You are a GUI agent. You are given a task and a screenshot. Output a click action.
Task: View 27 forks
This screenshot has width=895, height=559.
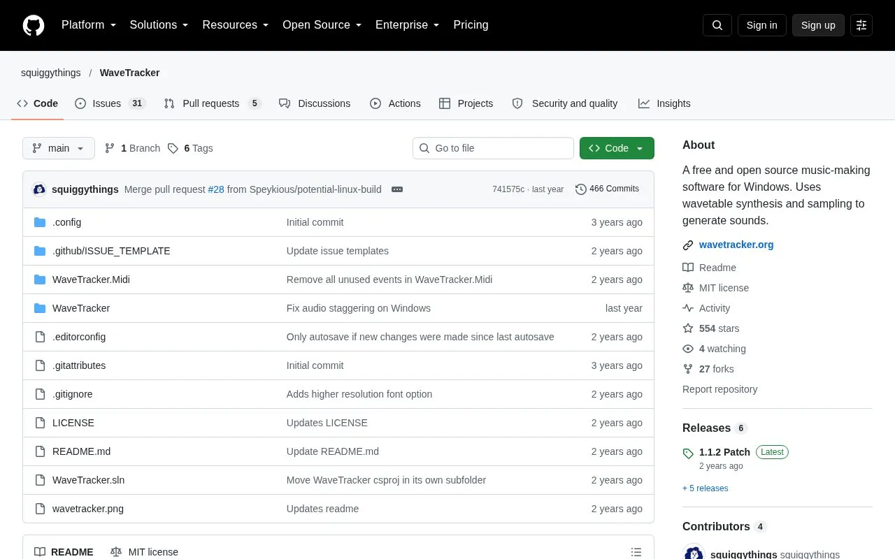click(708, 369)
